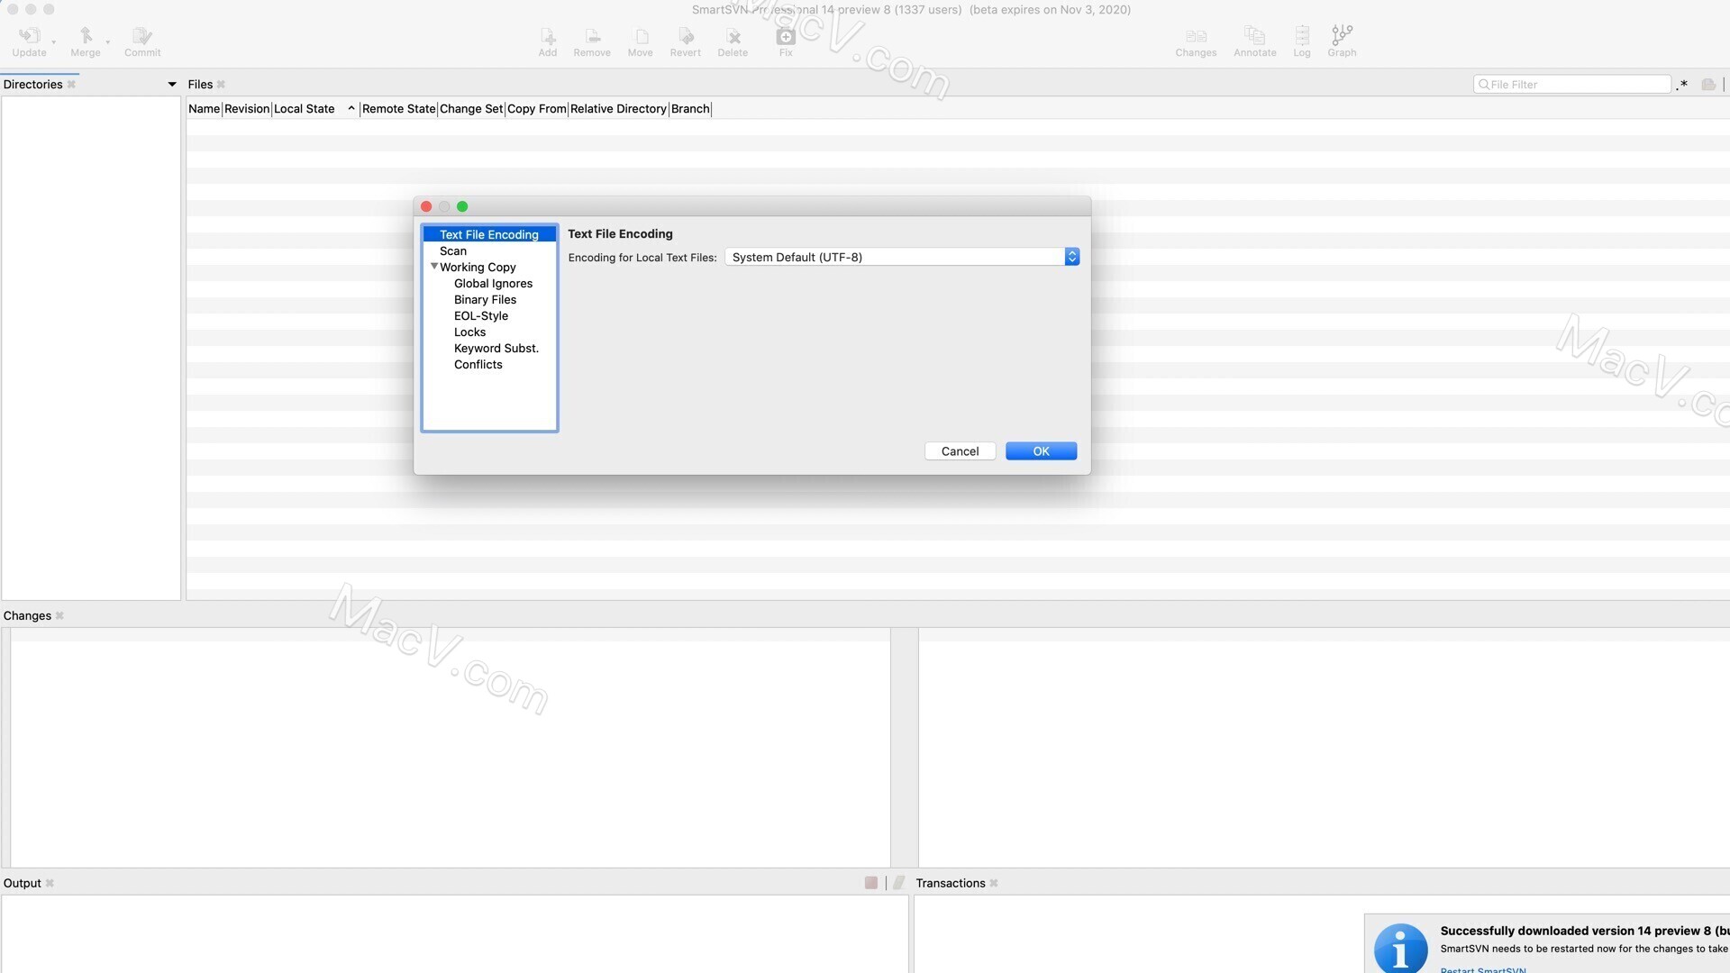
Task: Open the revision Graph icon
Action: coord(1341,40)
